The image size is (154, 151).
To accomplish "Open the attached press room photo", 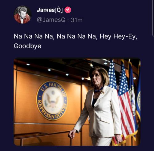I will (x=77, y=102).
